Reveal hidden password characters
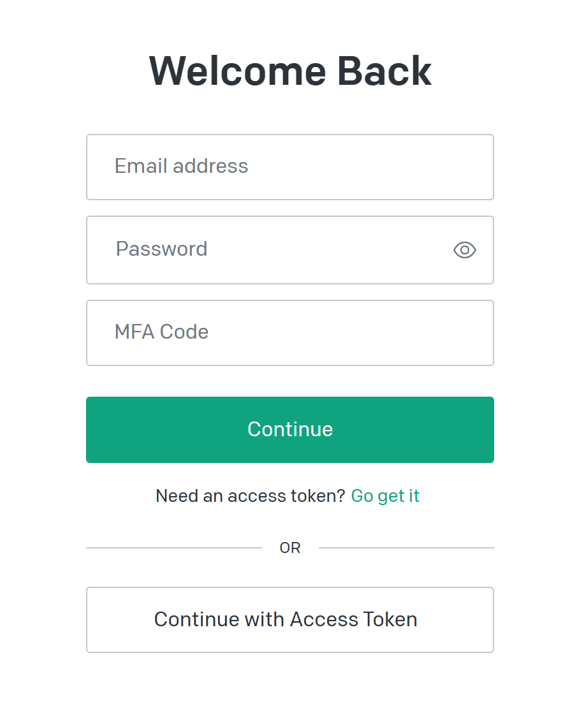Screen dimensions: 570x720 tap(465, 250)
